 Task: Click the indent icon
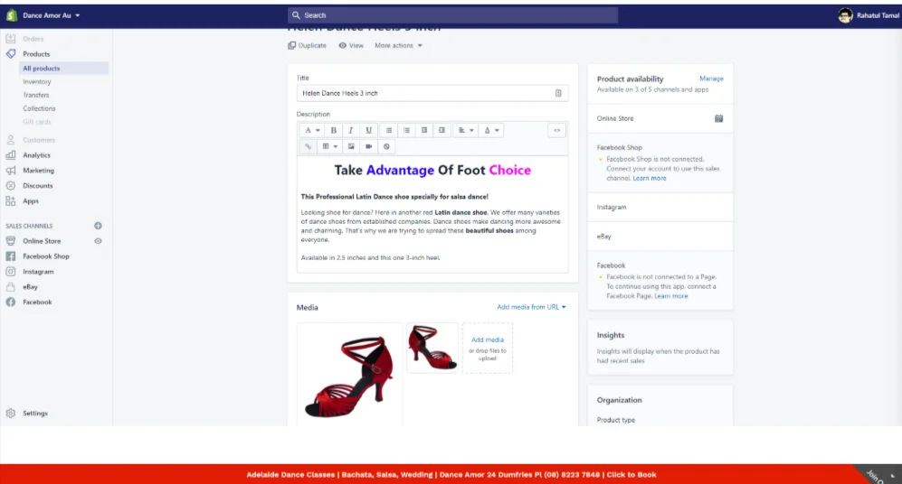442,130
